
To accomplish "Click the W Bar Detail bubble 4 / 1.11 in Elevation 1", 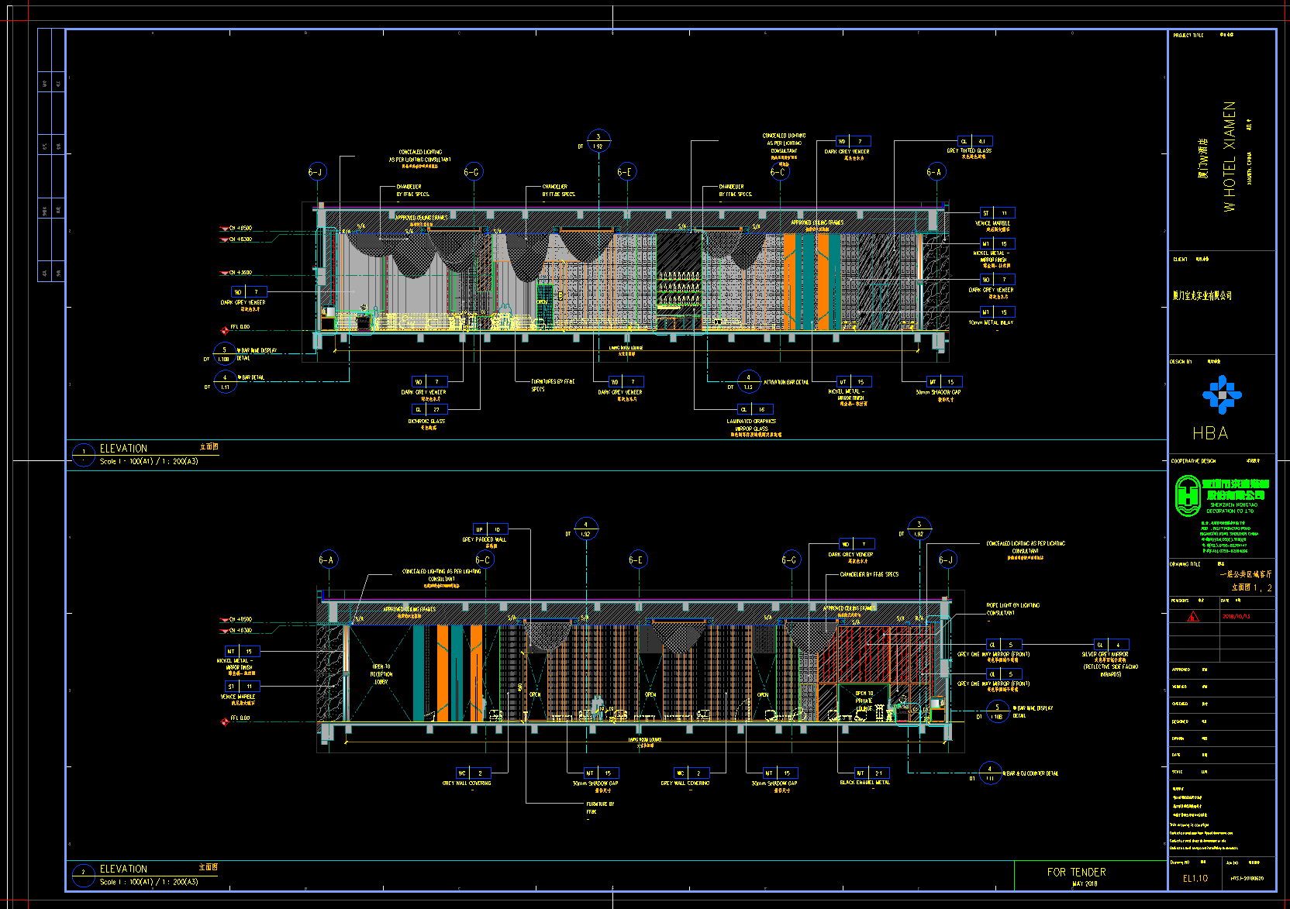I will click(225, 382).
